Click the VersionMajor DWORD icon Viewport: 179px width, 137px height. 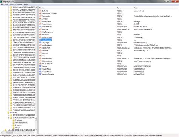pos(40,69)
